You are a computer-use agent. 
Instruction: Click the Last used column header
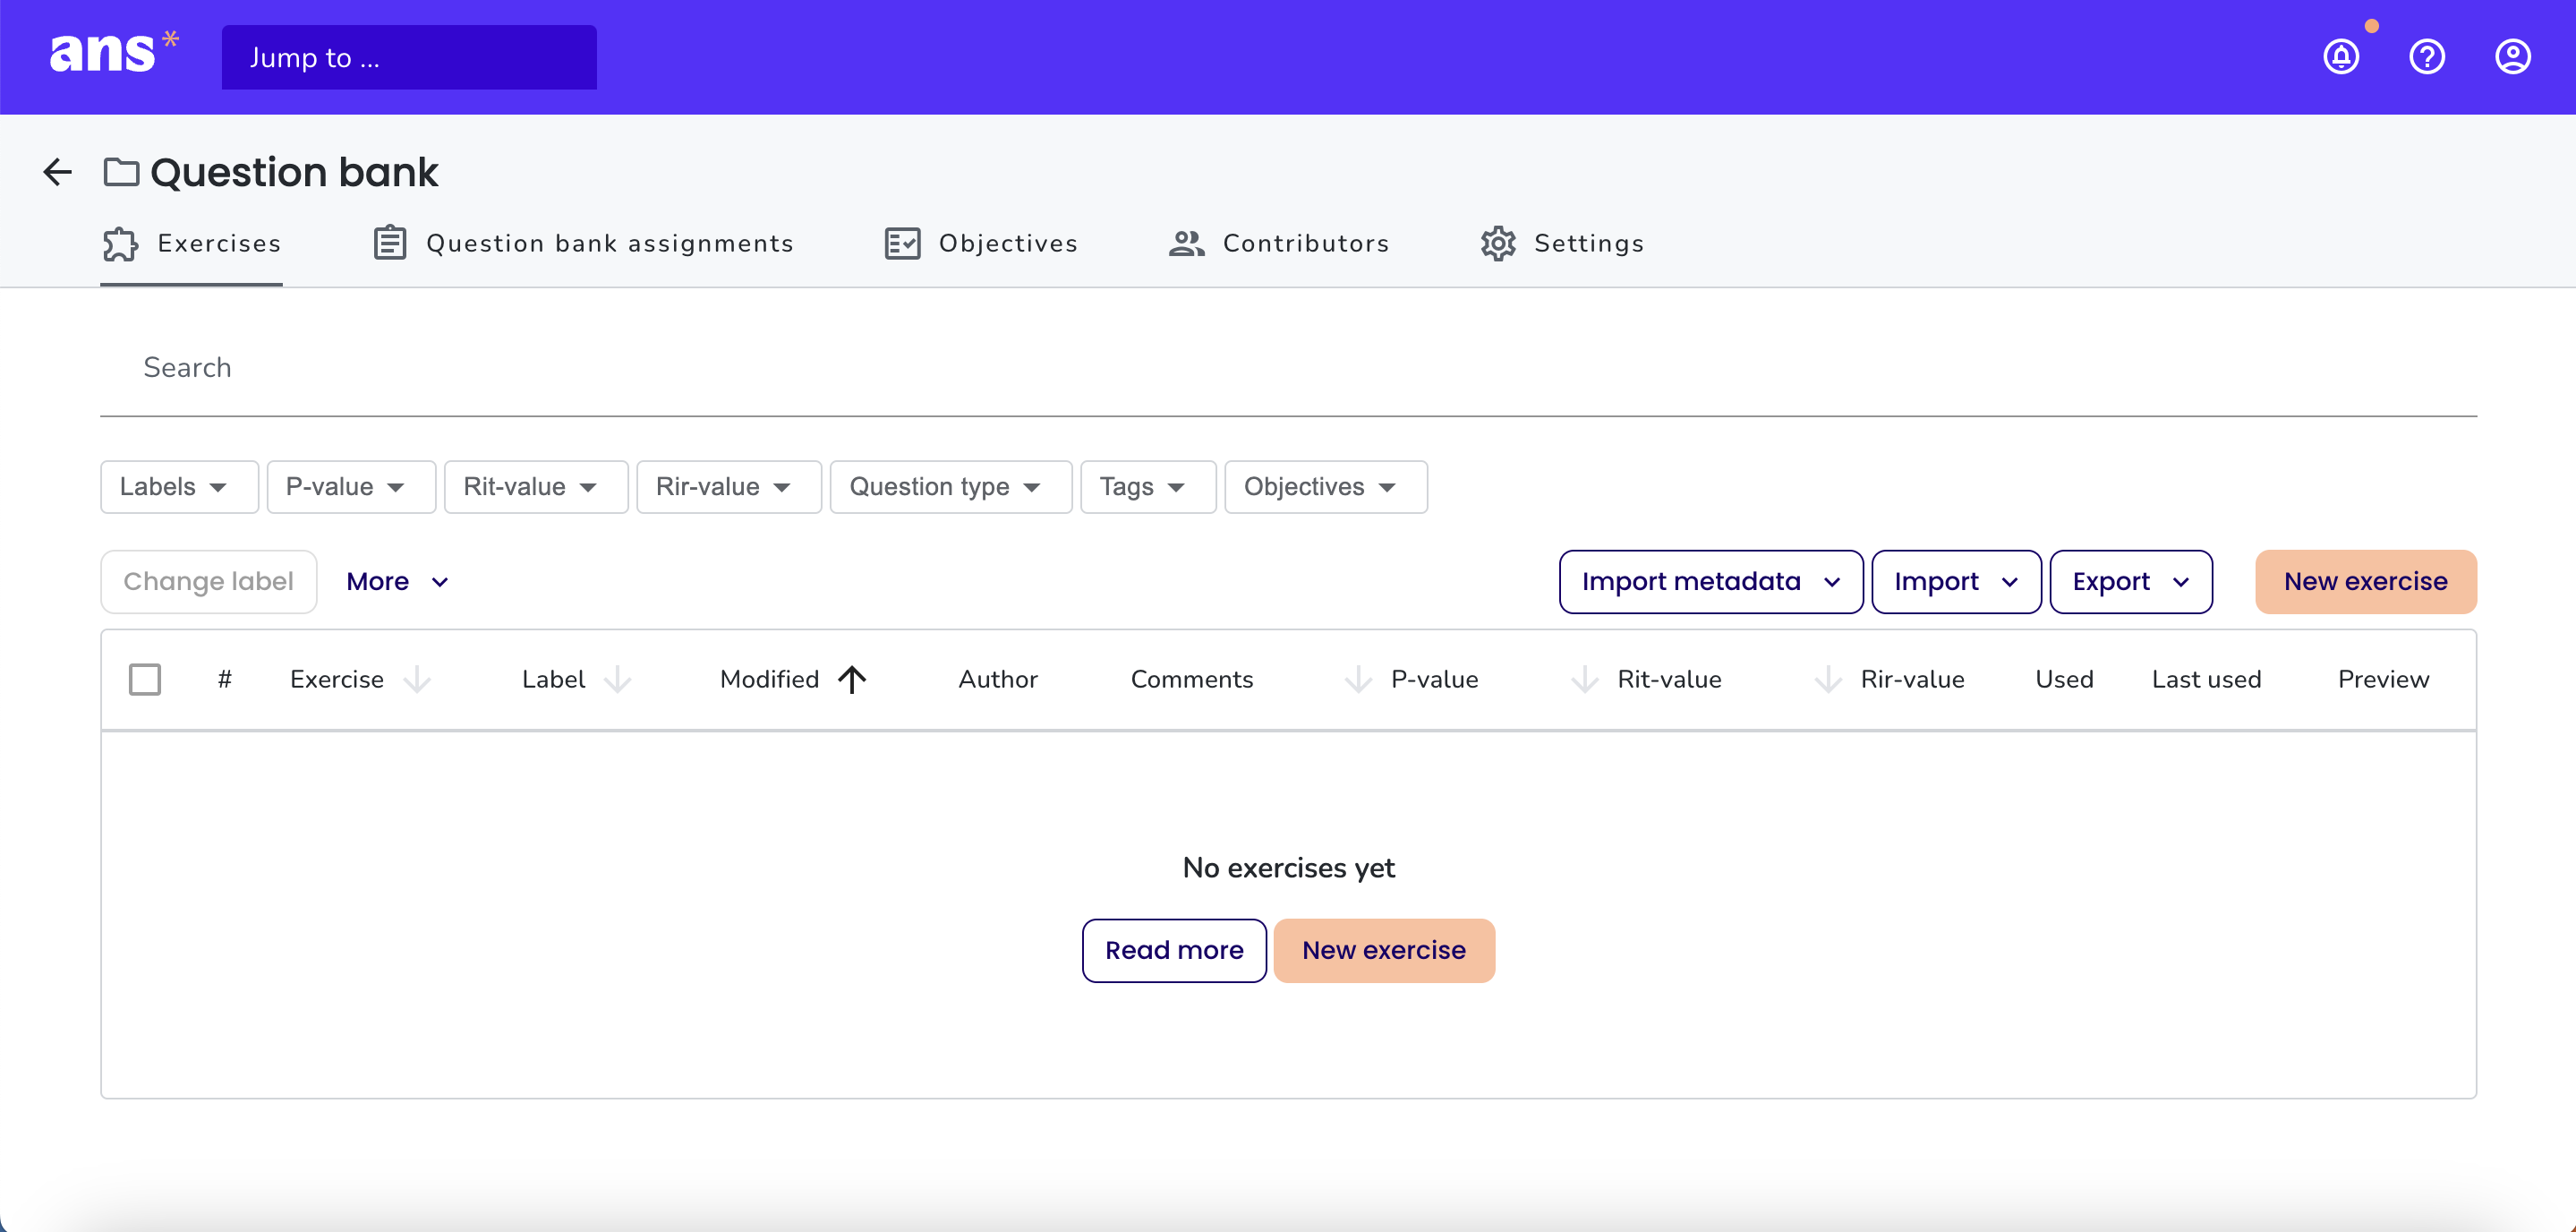tap(2206, 680)
